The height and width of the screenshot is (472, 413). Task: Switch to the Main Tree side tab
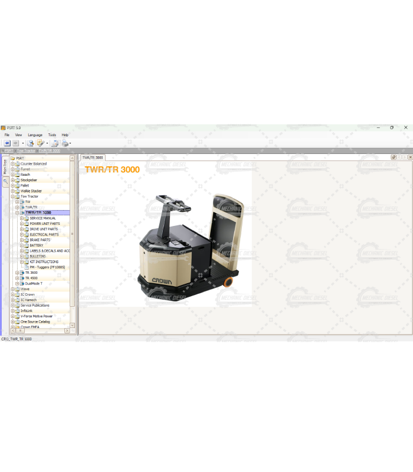5,166
